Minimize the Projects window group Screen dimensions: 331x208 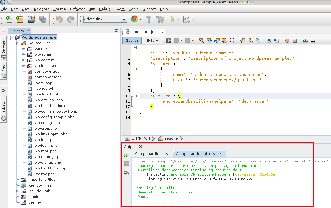point(116,31)
